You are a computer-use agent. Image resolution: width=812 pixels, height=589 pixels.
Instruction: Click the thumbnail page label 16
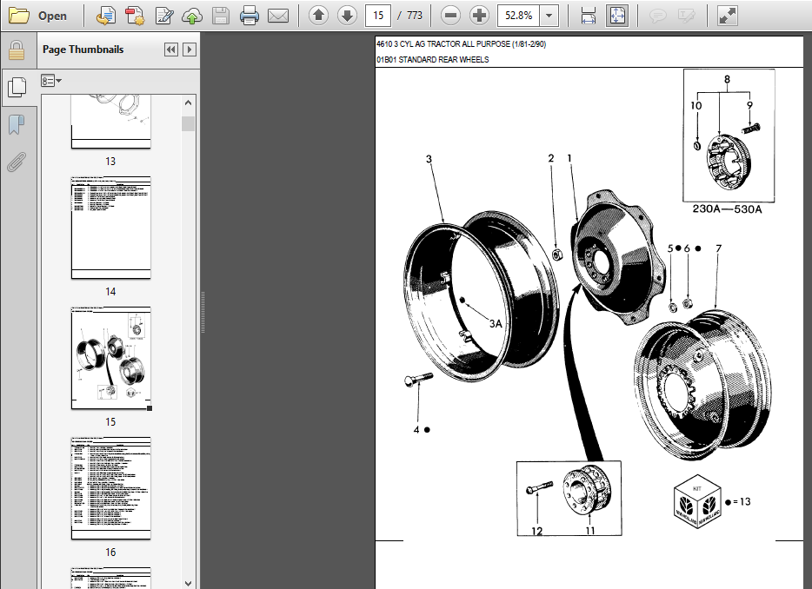point(110,553)
